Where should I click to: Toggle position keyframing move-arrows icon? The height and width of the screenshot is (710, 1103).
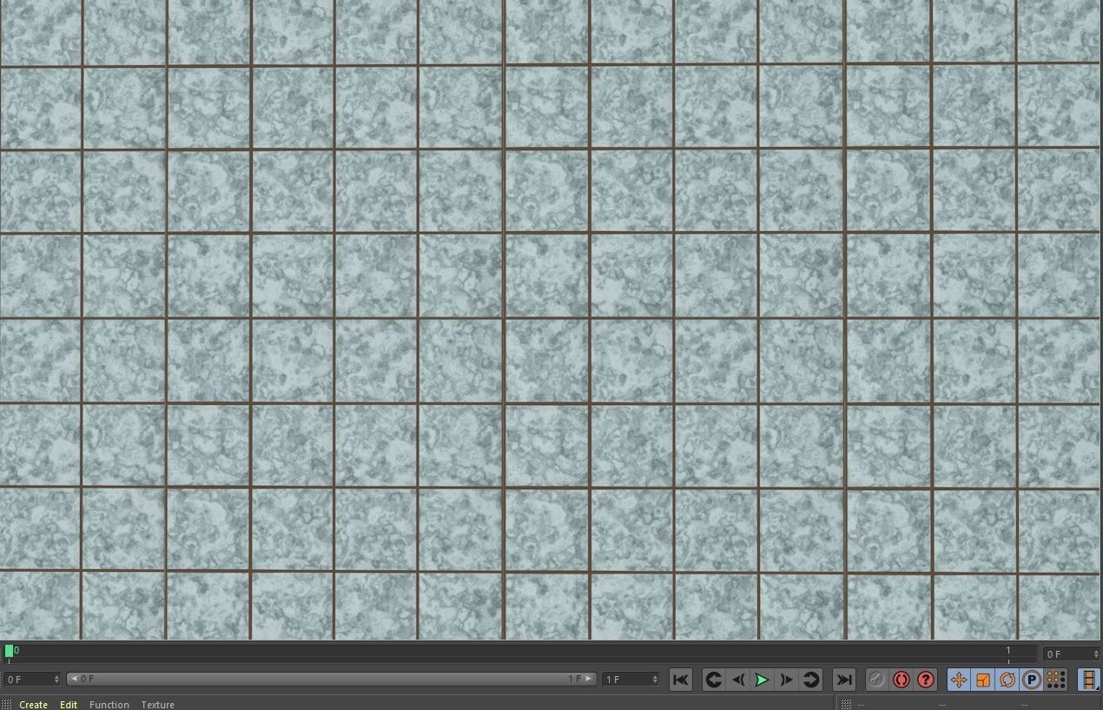pos(958,680)
